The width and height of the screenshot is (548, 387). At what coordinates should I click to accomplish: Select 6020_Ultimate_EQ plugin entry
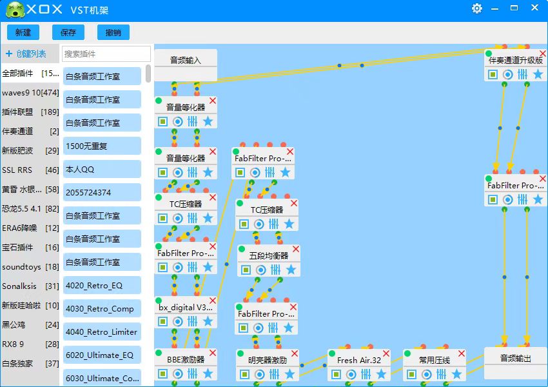(102, 355)
